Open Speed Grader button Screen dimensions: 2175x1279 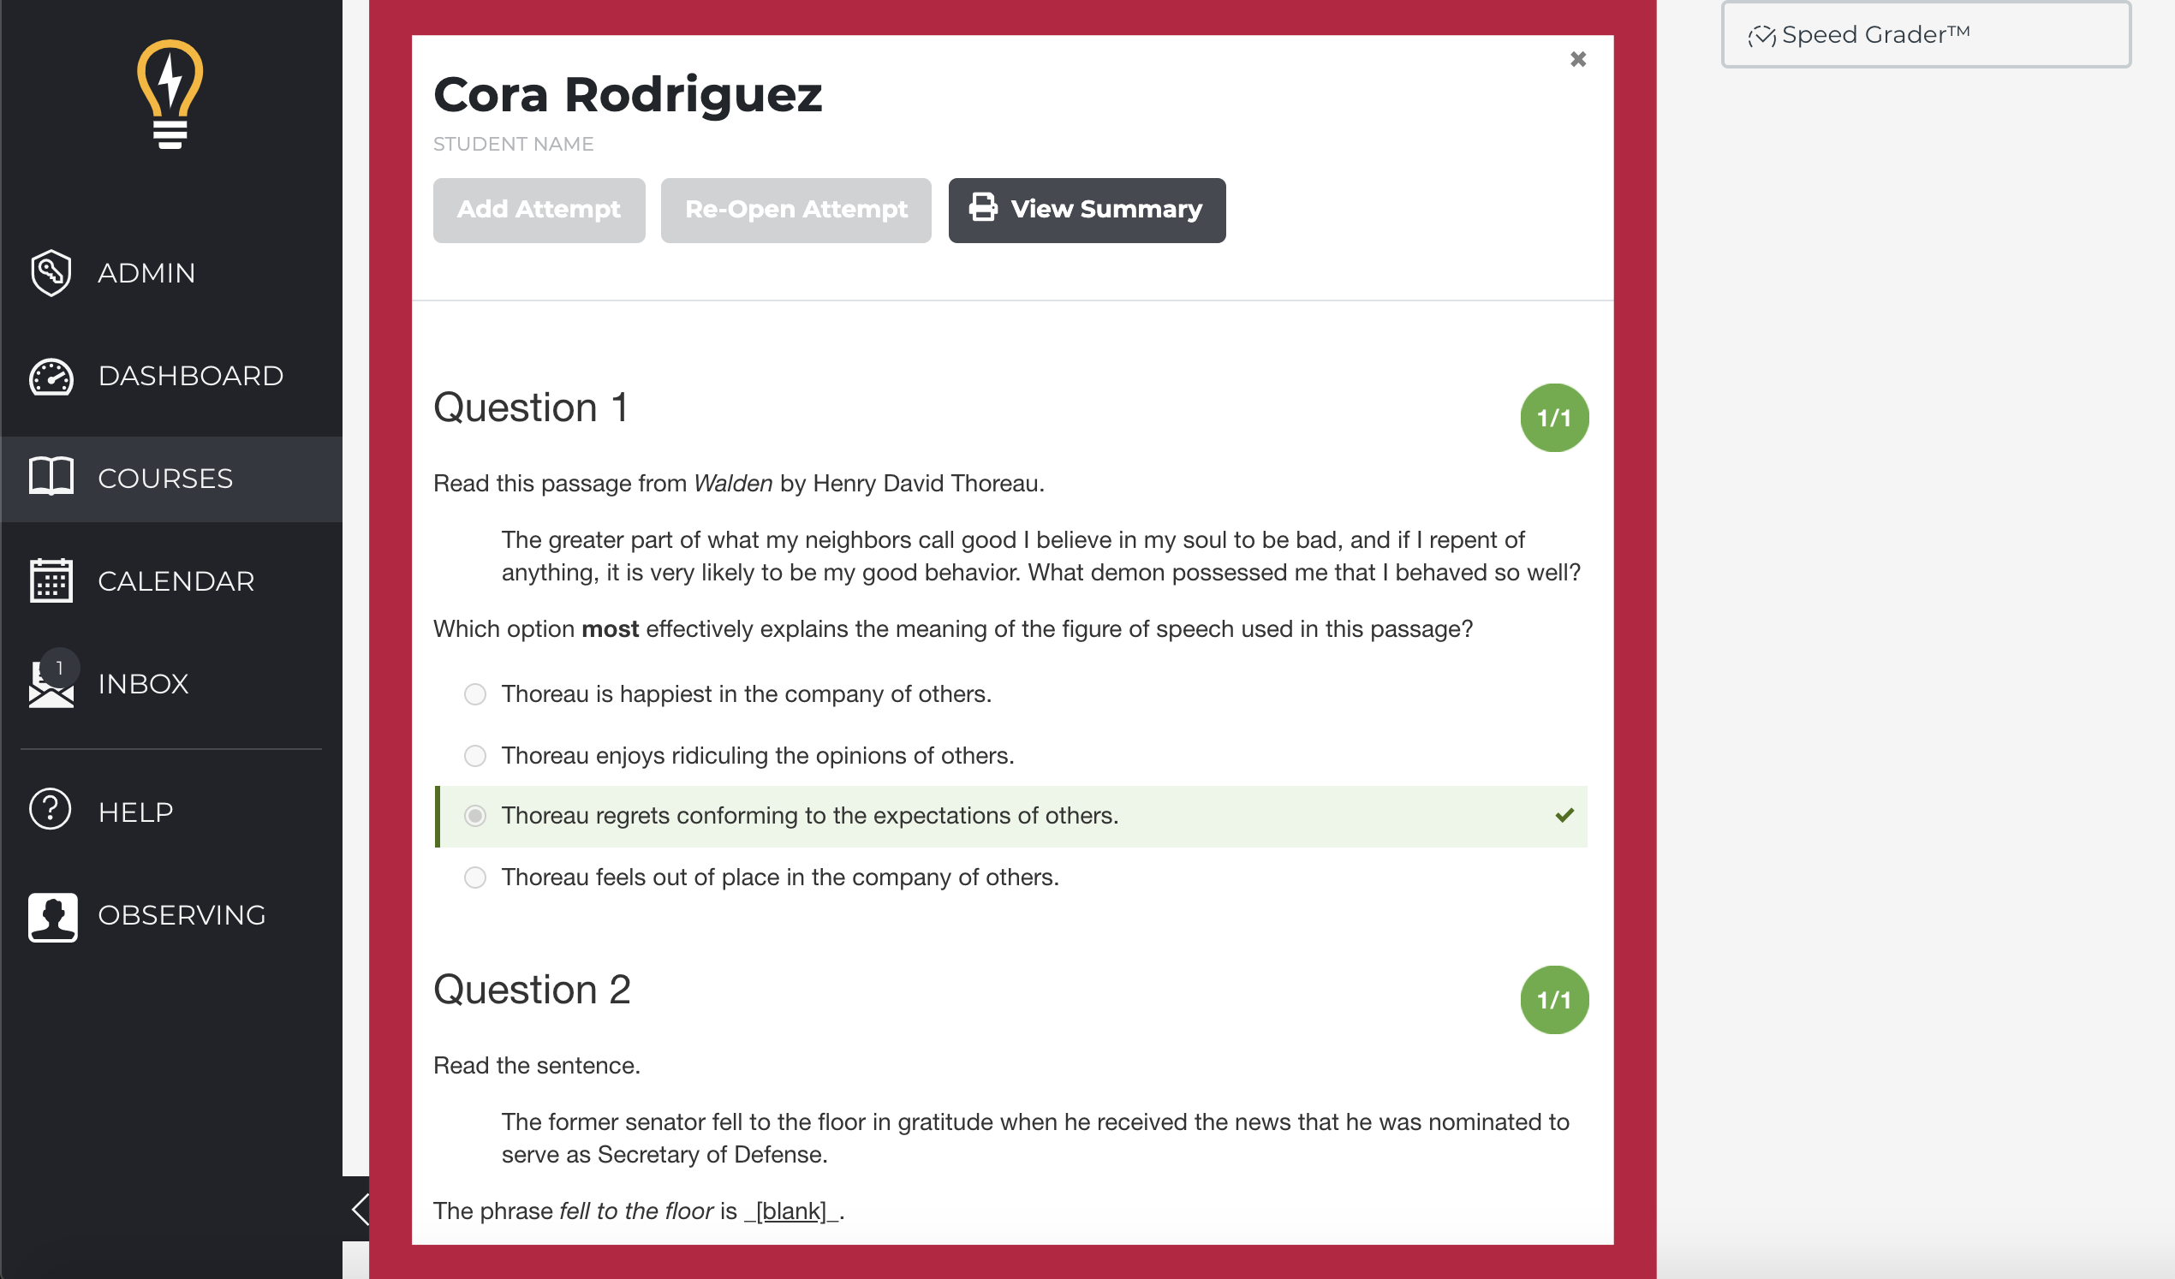(1926, 34)
